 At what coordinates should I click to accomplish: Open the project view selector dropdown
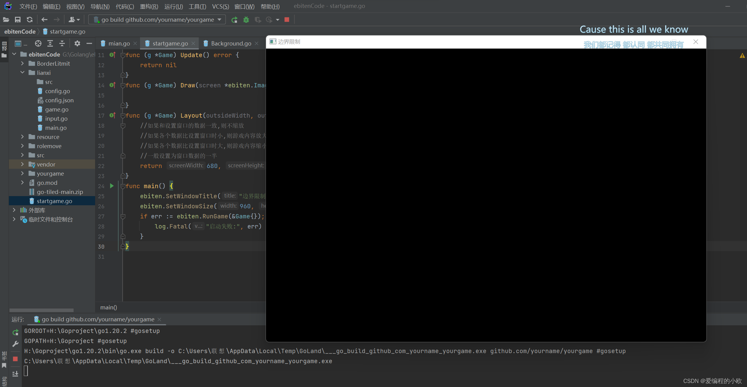(21, 43)
